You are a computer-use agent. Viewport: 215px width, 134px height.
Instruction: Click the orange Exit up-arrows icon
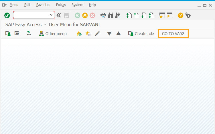[85, 15]
